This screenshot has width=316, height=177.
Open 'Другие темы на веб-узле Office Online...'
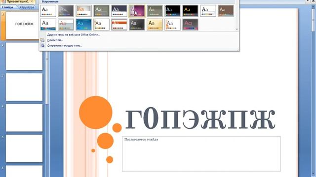click(x=74, y=35)
